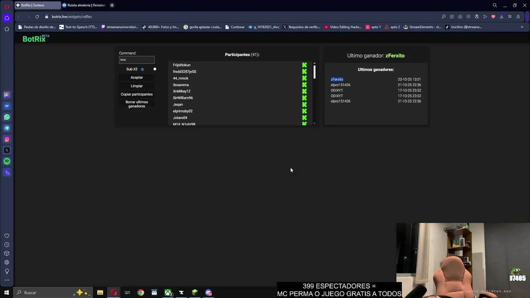Open settings gear in Opera sidebar

pyautogui.click(x=7, y=262)
